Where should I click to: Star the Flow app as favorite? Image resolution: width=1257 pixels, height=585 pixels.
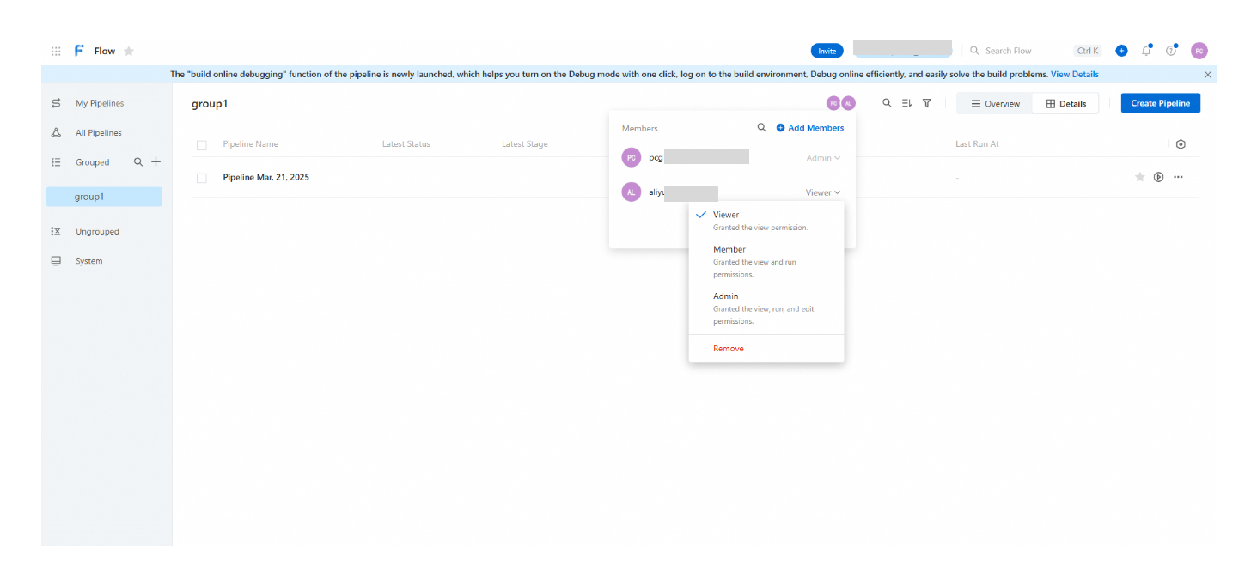129,51
